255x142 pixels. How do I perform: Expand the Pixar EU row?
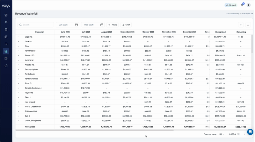18,83
